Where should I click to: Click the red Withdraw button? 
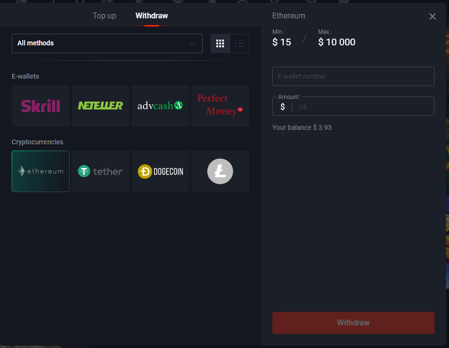pos(353,323)
